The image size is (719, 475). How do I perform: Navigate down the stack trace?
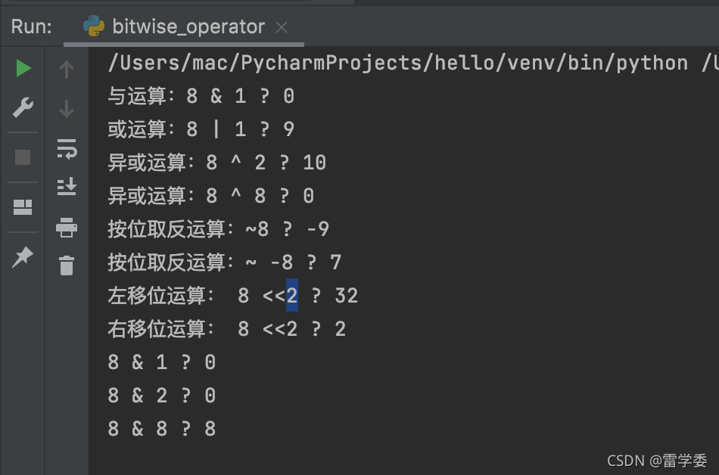pos(67,108)
